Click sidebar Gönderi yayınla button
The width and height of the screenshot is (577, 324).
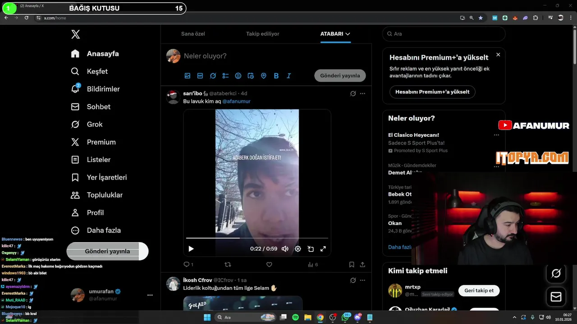click(107, 251)
